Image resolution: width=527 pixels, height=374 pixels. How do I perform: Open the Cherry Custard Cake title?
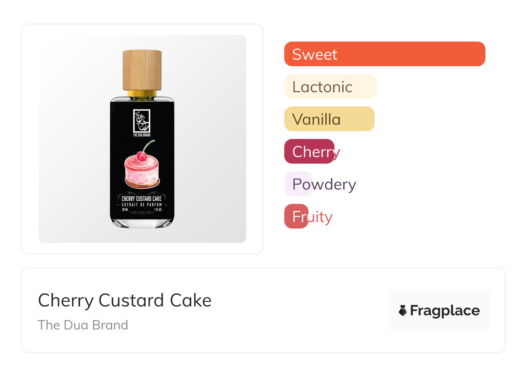click(x=125, y=300)
